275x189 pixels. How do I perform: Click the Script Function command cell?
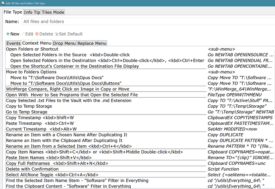pos(223,169)
